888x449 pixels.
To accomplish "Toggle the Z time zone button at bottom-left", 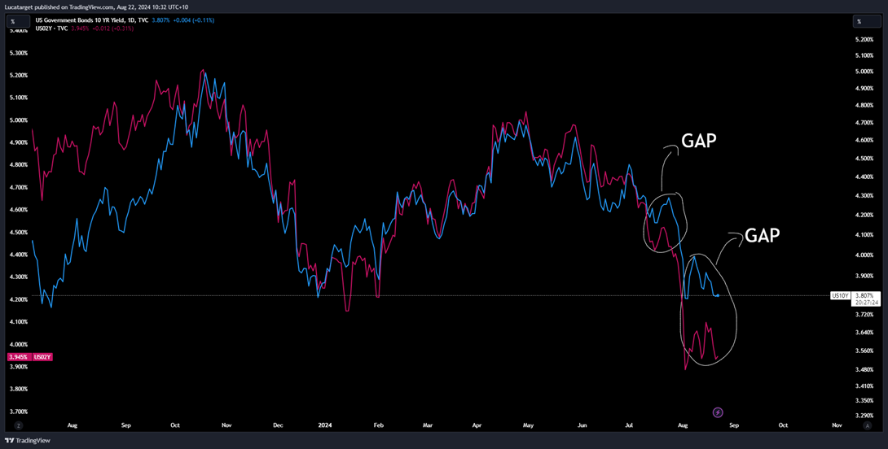I will point(18,425).
